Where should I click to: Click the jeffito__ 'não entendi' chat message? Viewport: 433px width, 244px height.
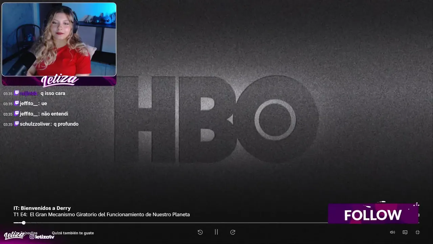pos(36,114)
